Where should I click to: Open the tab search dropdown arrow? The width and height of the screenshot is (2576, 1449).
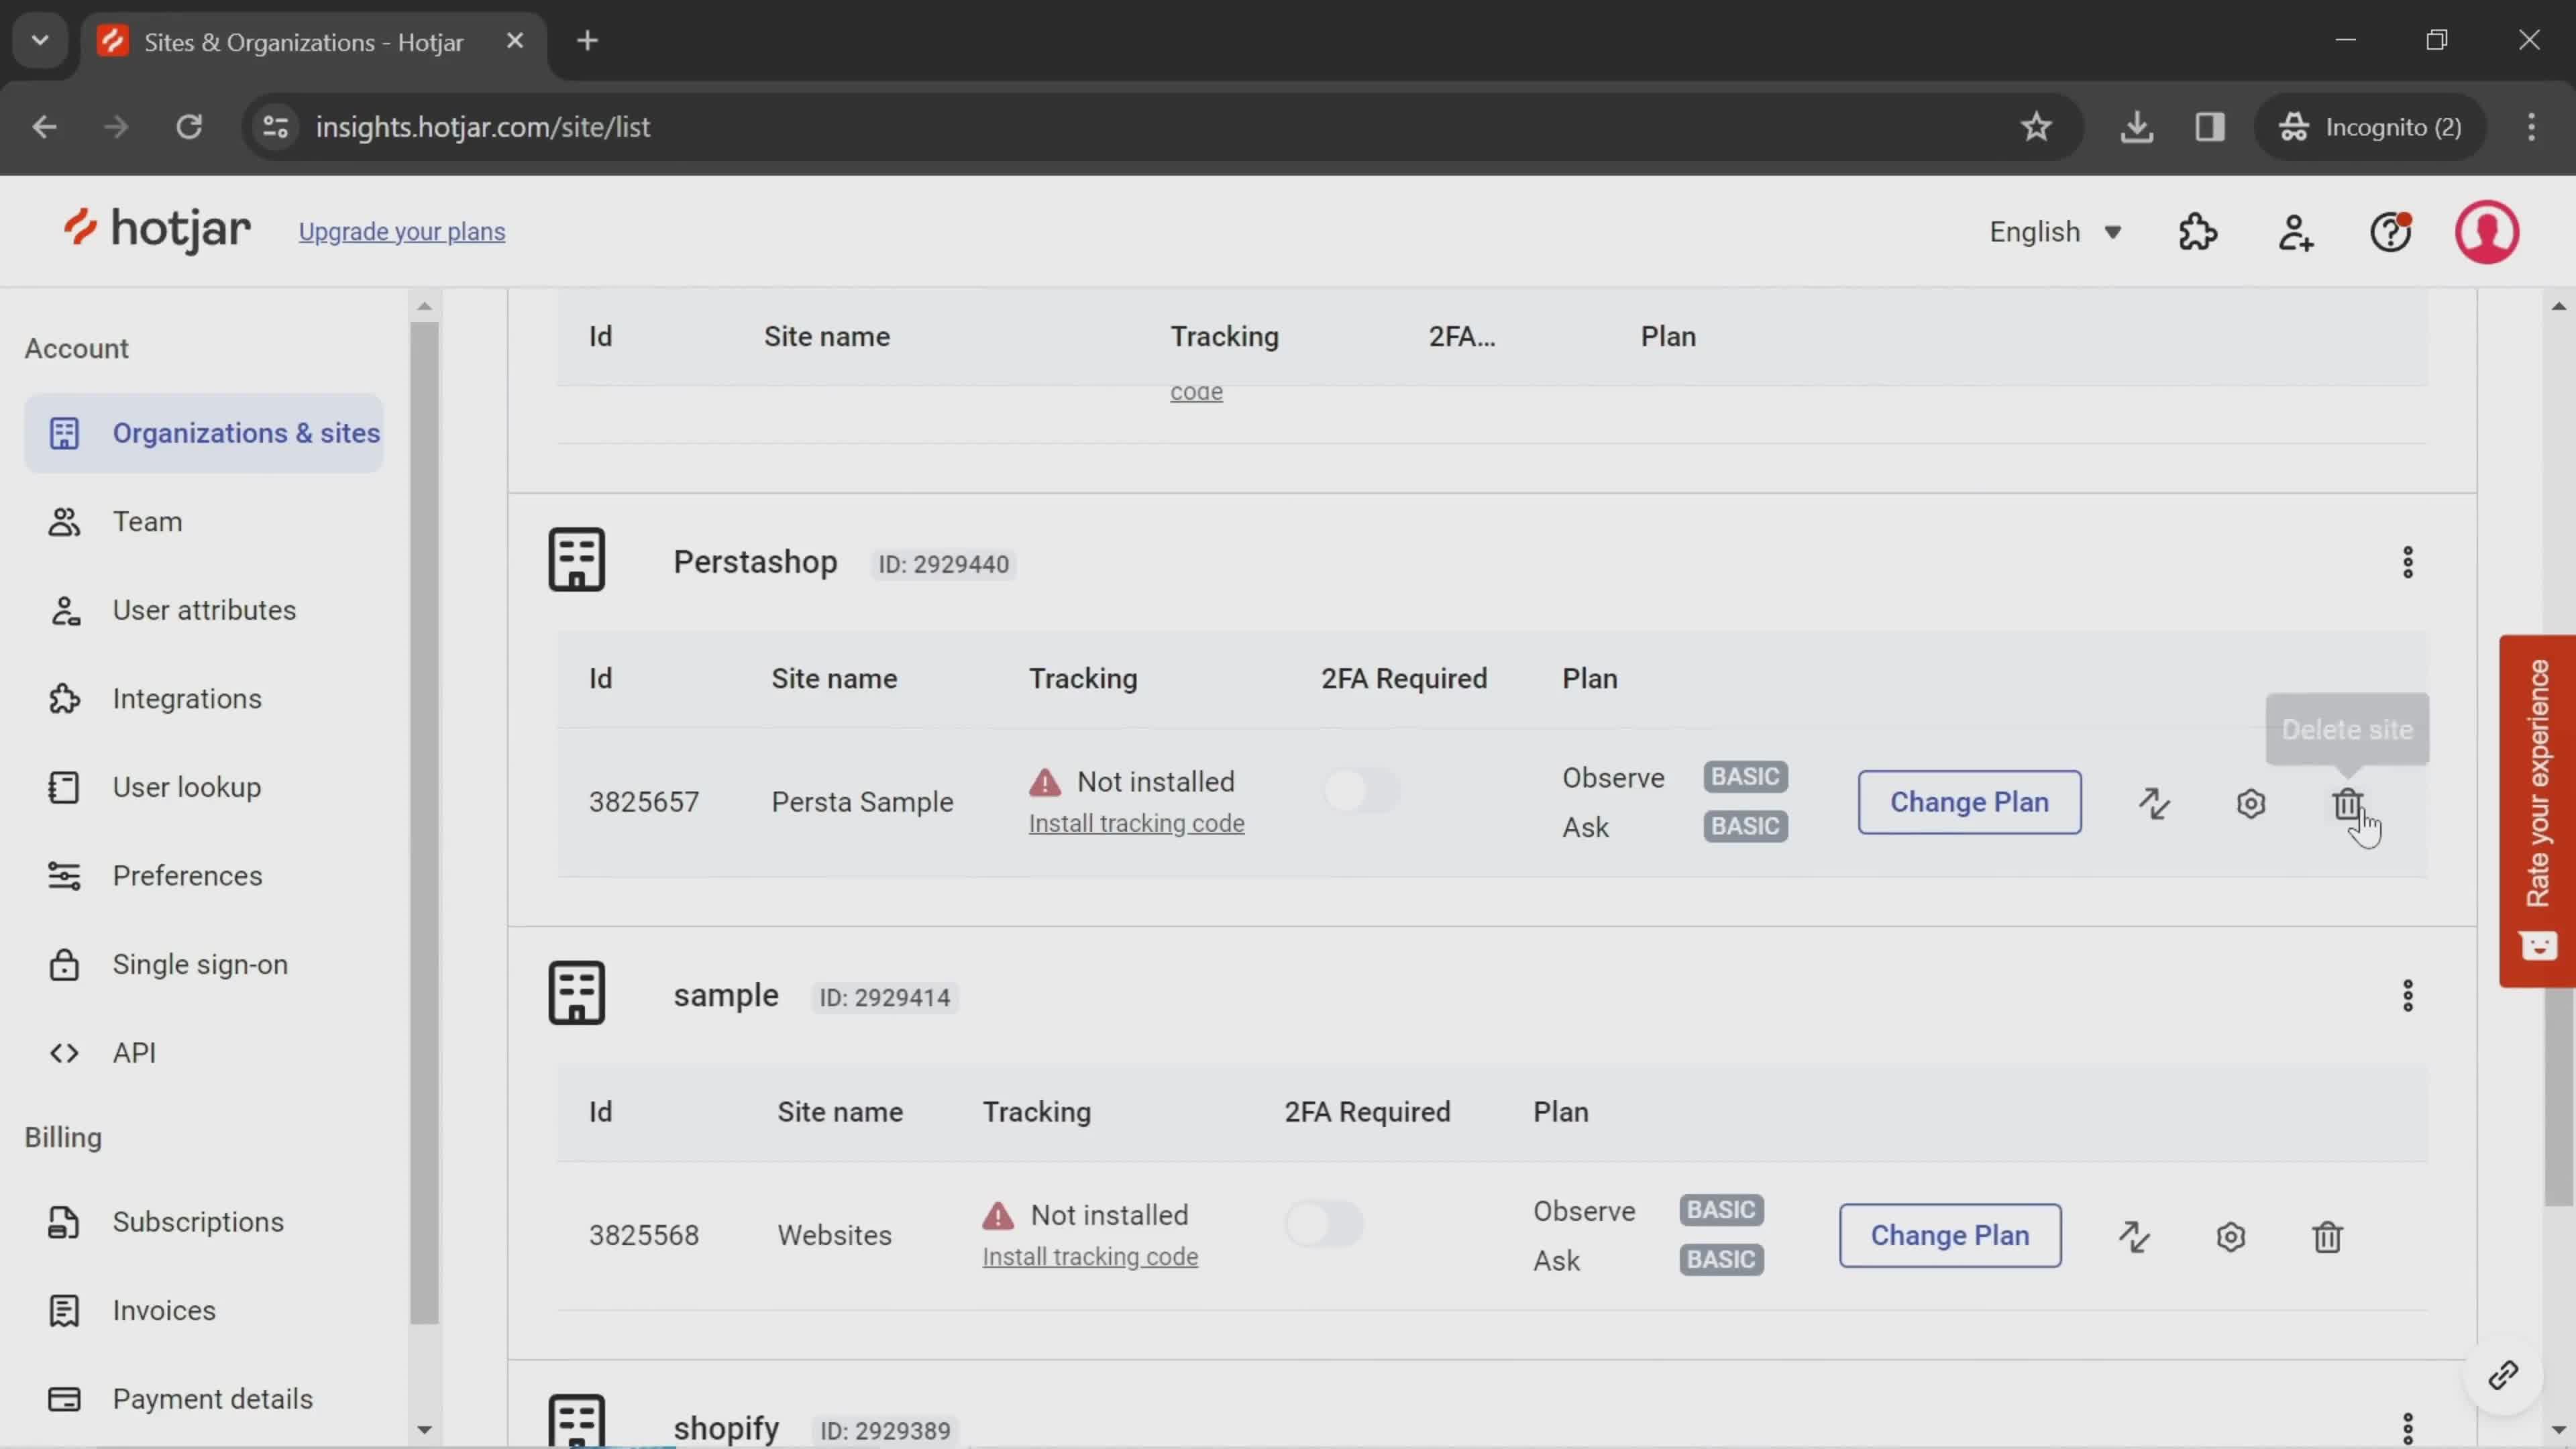point(40,41)
